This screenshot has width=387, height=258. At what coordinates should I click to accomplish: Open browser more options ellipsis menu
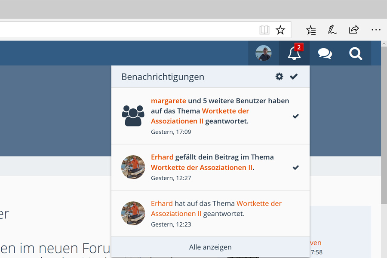point(376,30)
